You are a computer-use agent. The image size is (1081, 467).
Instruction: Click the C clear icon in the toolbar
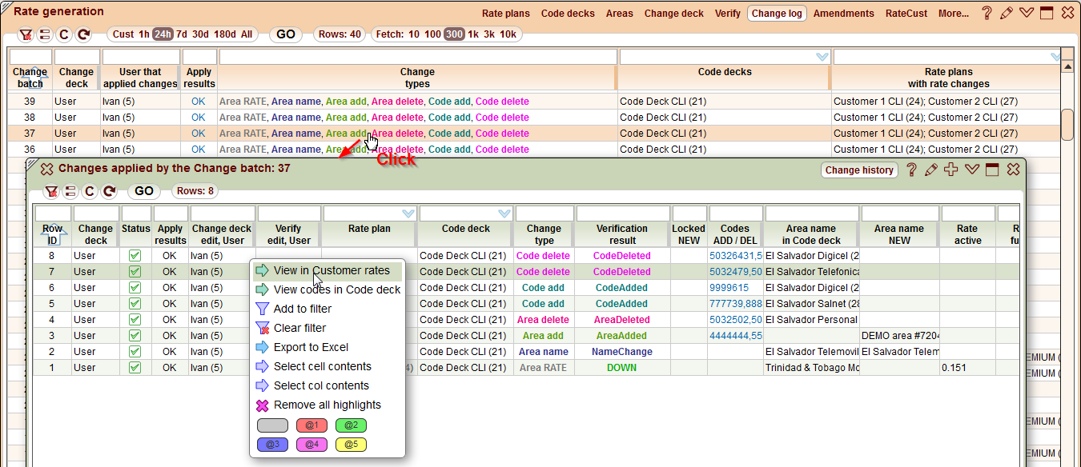click(64, 34)
